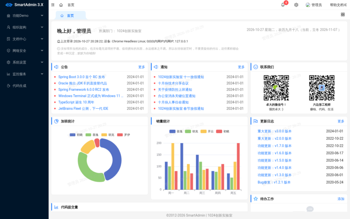
Task: Open Spring Boot 3.0.0 首个 RC 发布 notice
Action: pos(81,77)
